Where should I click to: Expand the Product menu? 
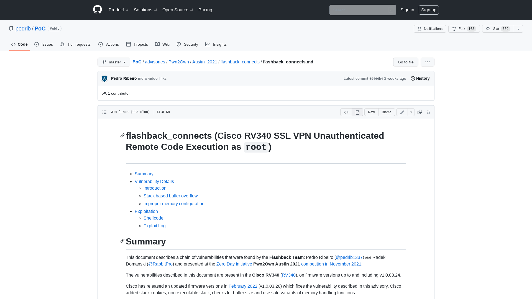(x=119, y=10)
